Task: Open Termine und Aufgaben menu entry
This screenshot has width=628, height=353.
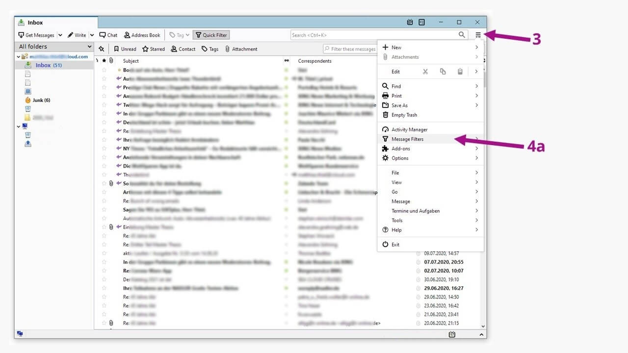Action: pos(430,211)
